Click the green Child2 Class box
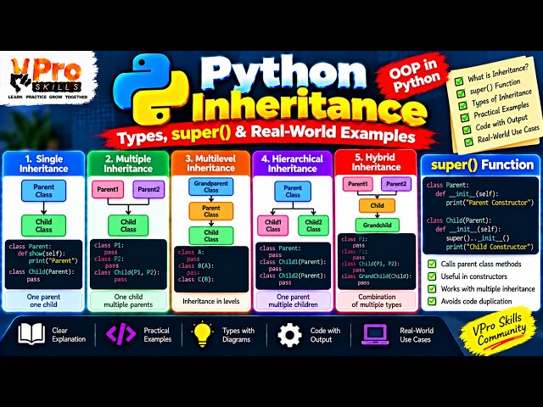 [x=313, y=226]
